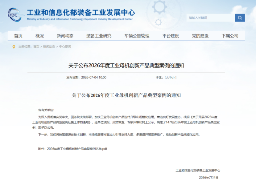Click 首页 in the breadcrumb
256x189 pixels.
36,46
